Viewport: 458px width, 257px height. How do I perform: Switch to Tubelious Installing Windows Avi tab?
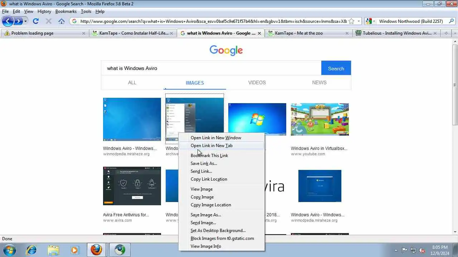point(396,33)
